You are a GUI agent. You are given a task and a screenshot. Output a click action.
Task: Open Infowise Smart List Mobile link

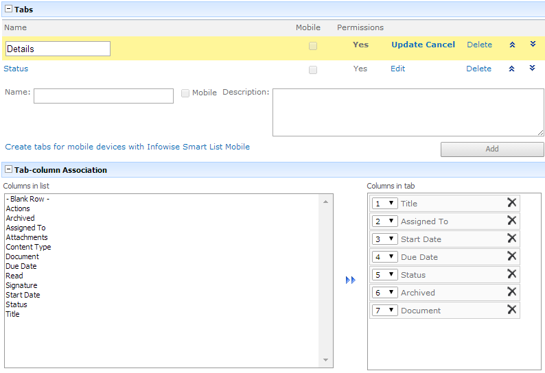click(127, 147)
